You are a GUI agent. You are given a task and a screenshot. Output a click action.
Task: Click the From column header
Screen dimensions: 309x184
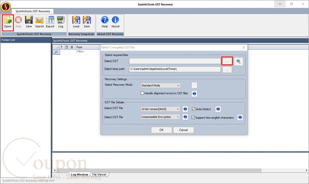(x=88, y=47)
